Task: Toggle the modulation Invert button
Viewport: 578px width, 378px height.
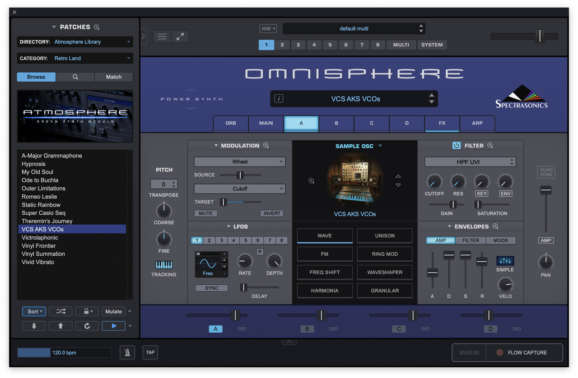Action: (272, 213)
